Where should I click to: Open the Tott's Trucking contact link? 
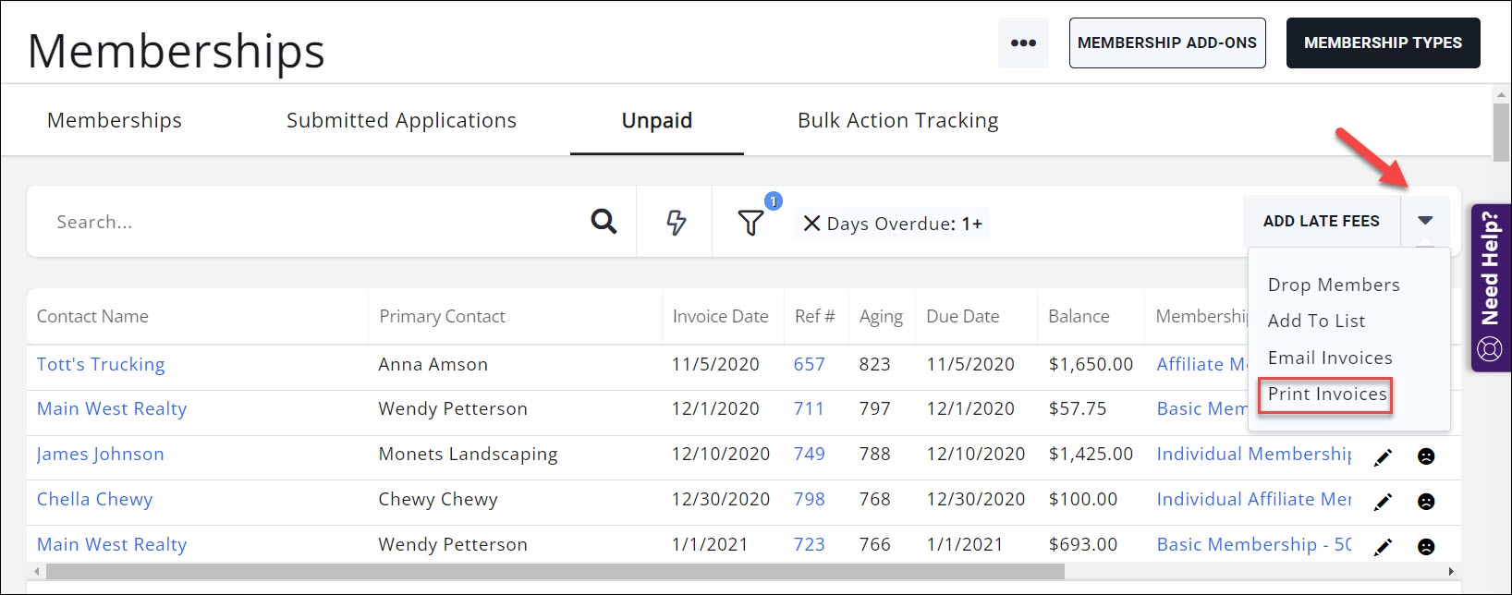101,365
